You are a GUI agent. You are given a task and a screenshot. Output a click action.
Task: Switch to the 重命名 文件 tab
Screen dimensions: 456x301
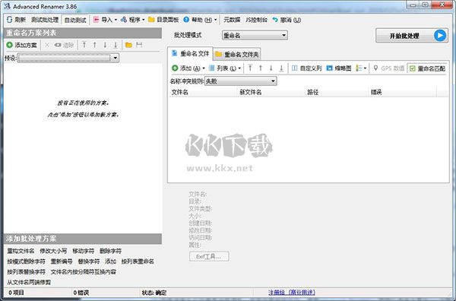tap(191, 53)
